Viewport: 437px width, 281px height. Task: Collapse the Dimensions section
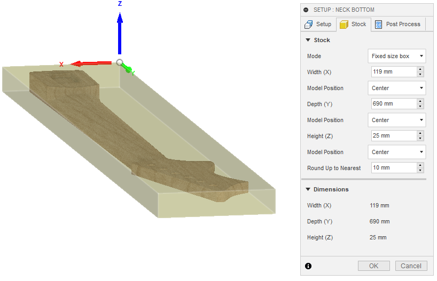308,189
